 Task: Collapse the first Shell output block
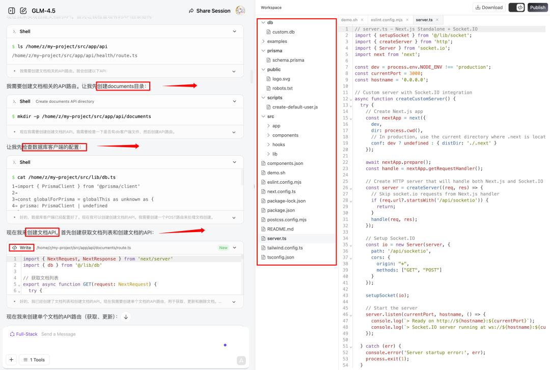click(x=234, y=32)
